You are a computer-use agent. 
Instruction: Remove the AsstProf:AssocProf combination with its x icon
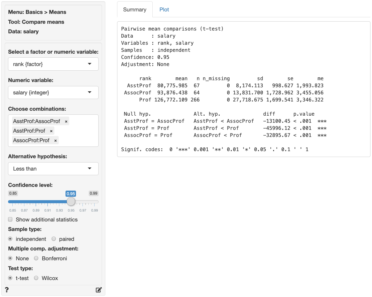[x=66, y=121]
